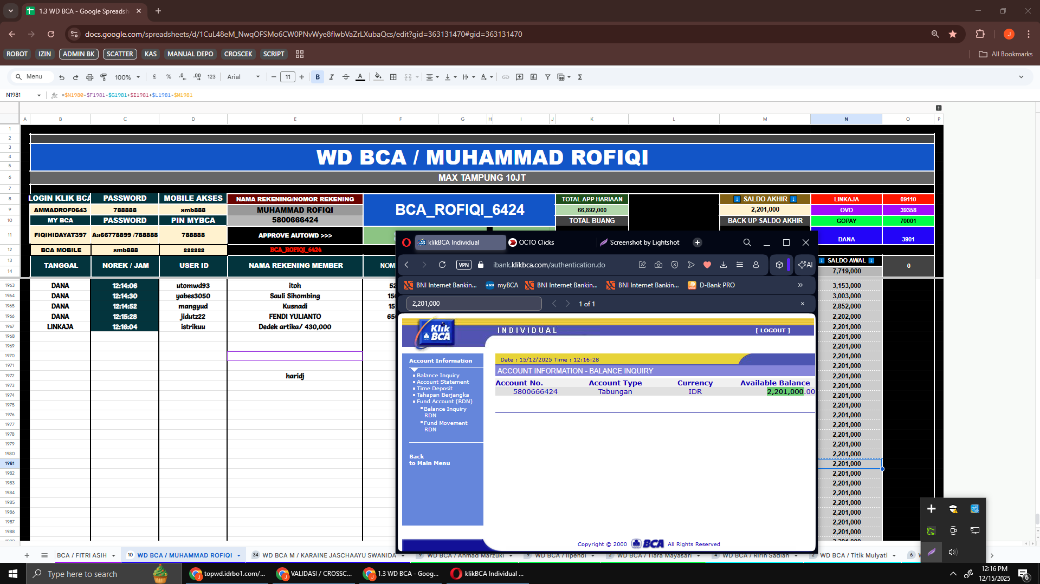The width and height of the screenshot is (1040, 584).
Task: Open the BCA / FITRI ASIH sheet tab
Action: (x=86, y=555)
